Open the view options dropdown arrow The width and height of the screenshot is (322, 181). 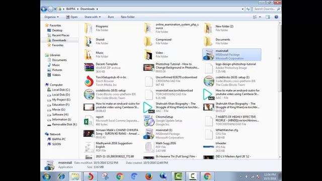(260, 17)
